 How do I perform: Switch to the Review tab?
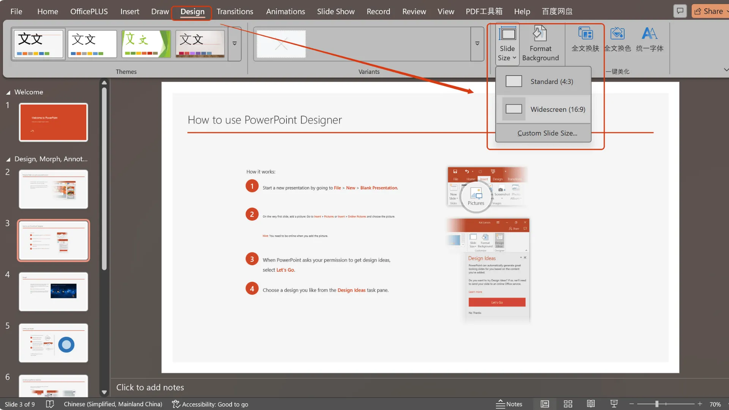tap(414, 11)
